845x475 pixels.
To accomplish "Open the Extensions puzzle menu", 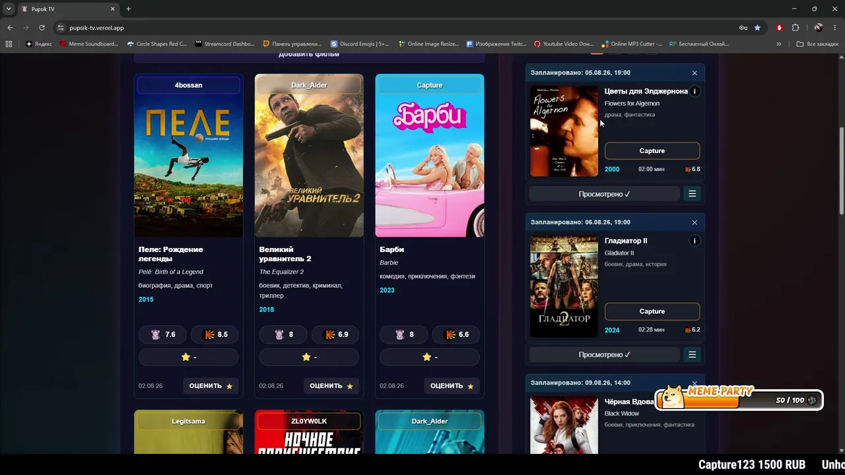I will click(x=795, y=28).
